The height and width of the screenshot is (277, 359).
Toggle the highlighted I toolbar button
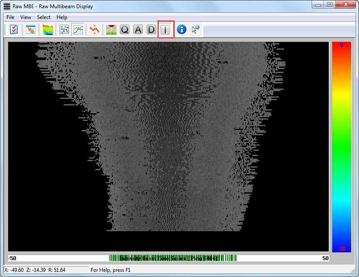pyautogui.click(x=166, y=29)
